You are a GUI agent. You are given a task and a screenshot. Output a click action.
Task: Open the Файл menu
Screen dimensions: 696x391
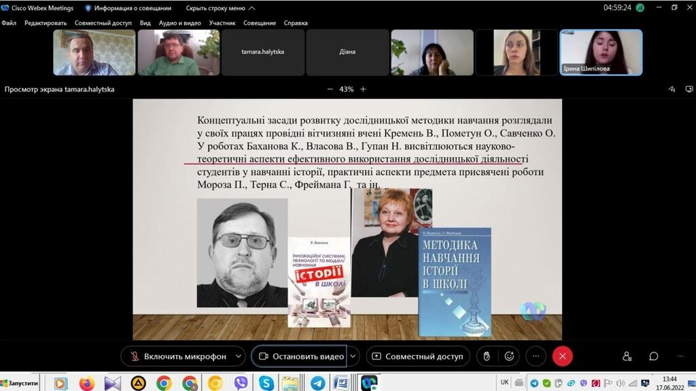9,23
